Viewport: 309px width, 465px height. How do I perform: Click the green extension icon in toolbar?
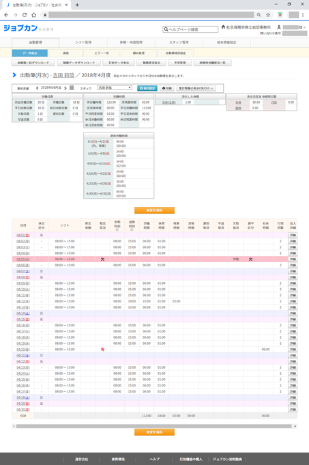(x=280, y=15)
